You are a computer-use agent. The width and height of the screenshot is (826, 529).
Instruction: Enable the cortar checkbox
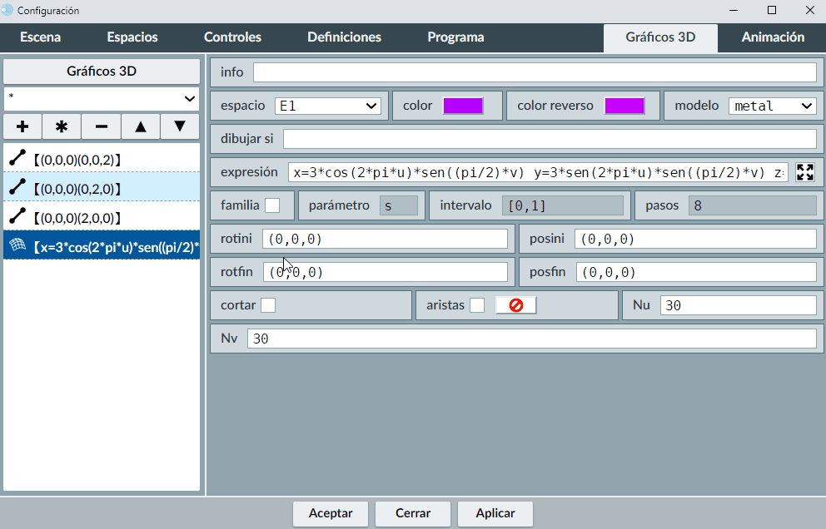[x=268, y=305]
